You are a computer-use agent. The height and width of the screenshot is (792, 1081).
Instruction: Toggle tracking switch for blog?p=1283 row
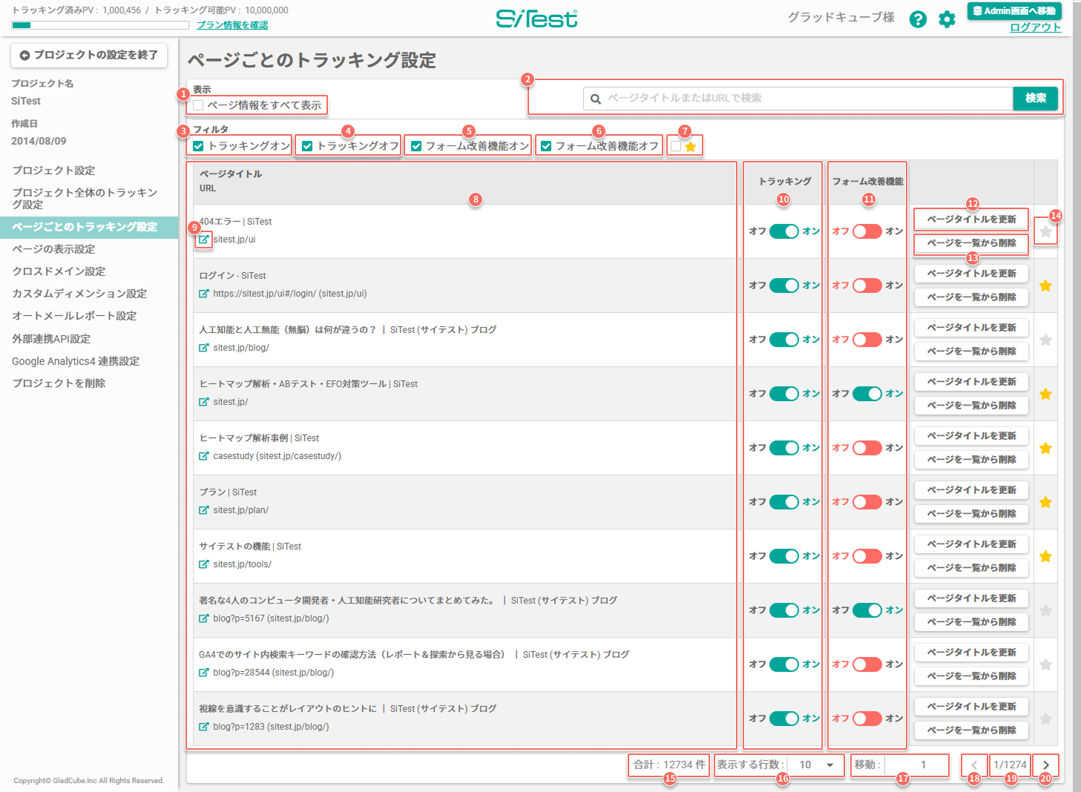[784, 719]
